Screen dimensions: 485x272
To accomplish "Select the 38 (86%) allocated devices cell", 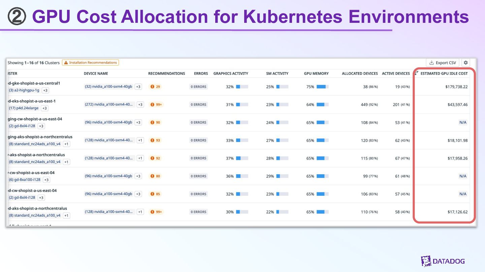I will click(370, 87).
